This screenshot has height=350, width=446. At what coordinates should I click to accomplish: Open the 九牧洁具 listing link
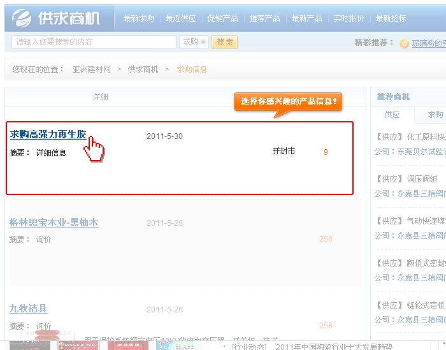coord(28,309)
